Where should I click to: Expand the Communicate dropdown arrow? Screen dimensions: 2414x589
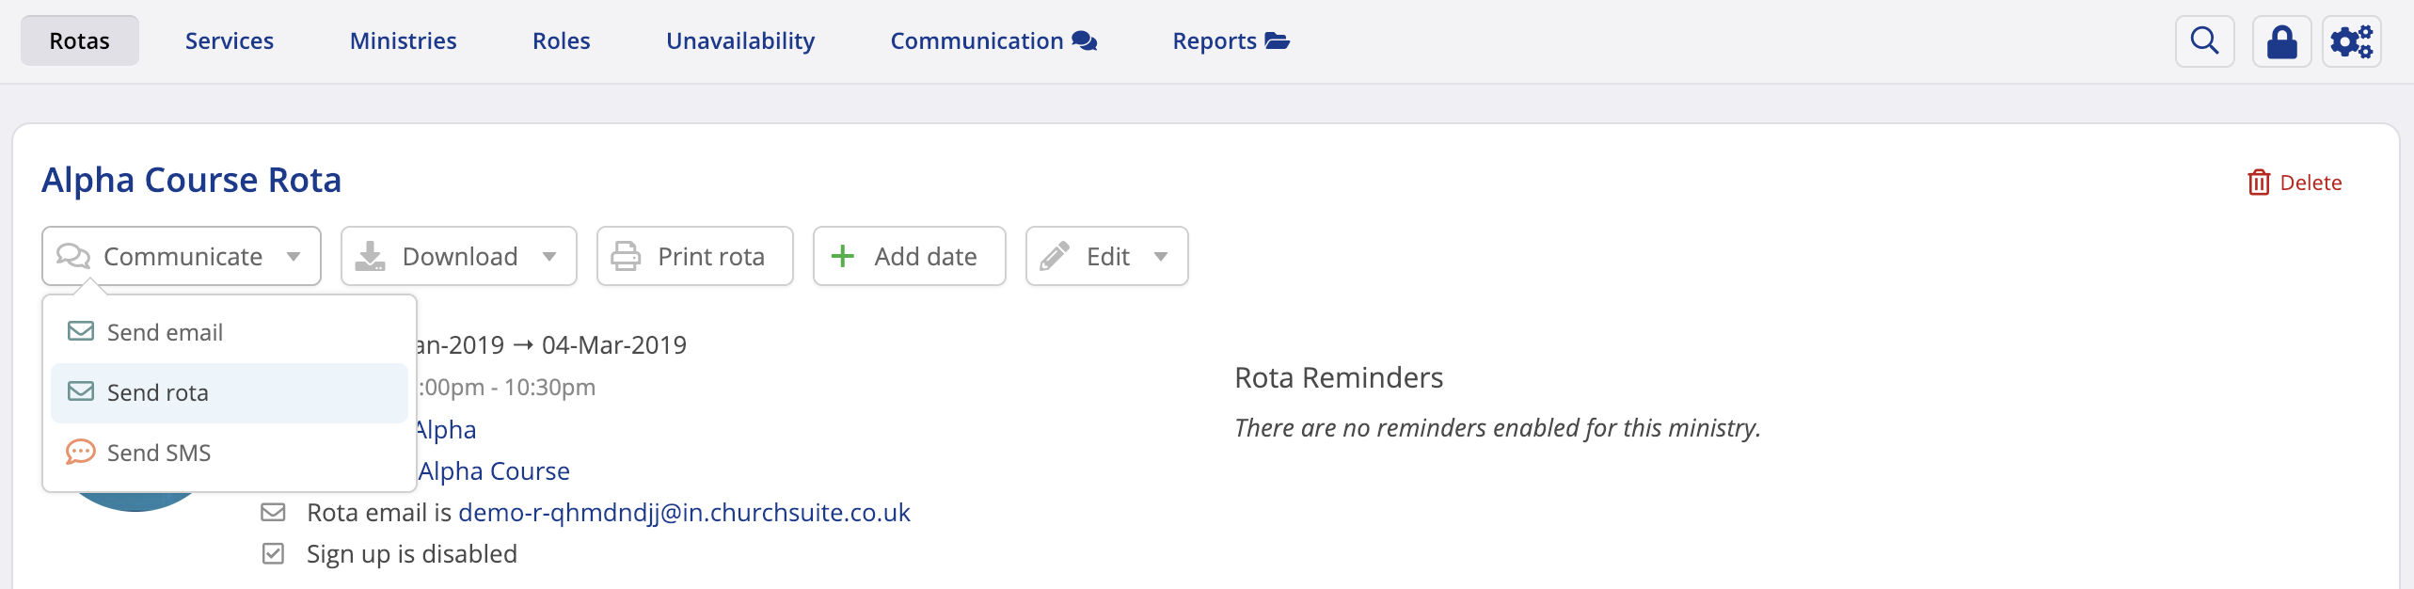[294, 256]
